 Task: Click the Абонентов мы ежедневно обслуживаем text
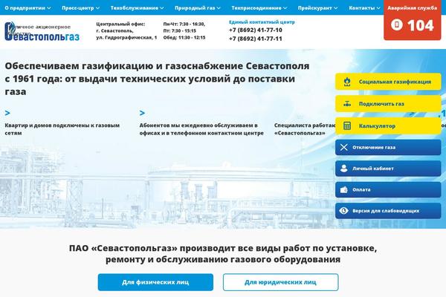pos(201,129)
